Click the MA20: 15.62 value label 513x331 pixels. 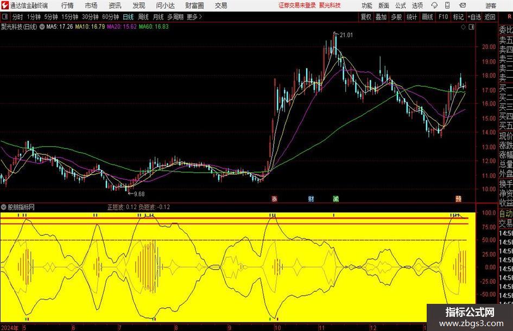122,27
